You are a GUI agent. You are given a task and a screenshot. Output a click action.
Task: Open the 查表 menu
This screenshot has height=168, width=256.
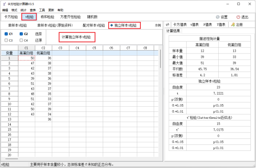click(x=33, y=10)
